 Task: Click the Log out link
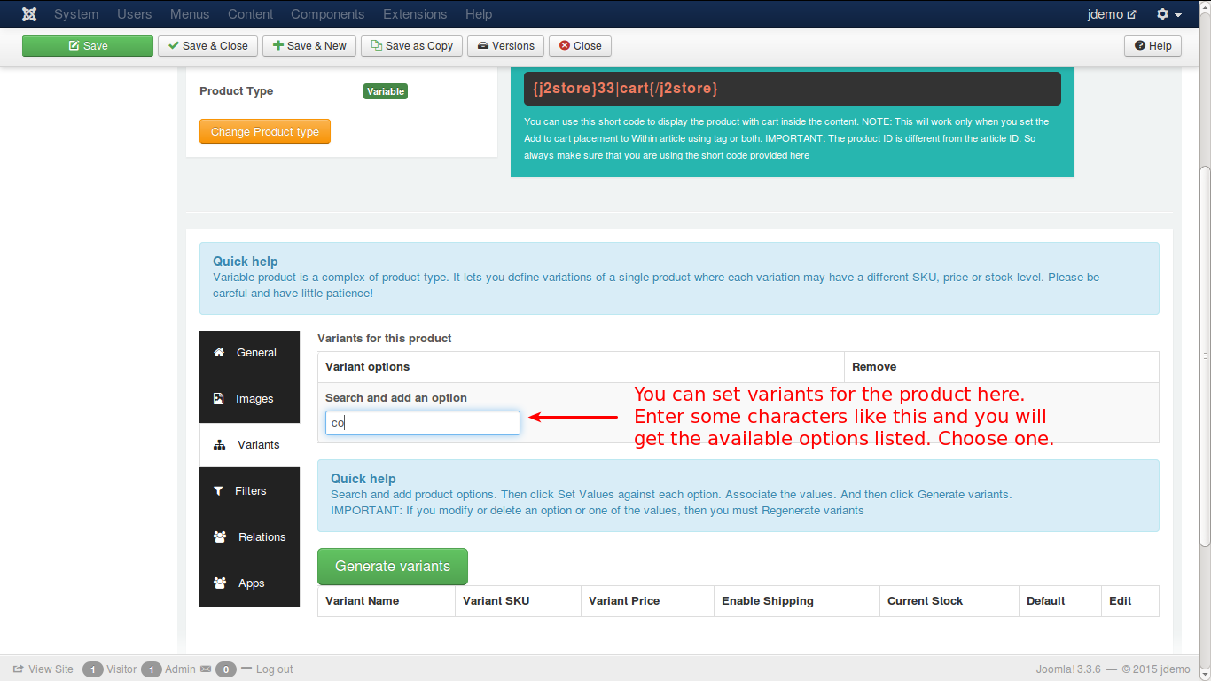tap(274, 669)
